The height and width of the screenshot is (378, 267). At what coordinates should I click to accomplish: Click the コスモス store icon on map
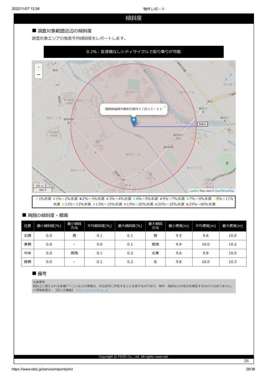[x=97, y=141]
